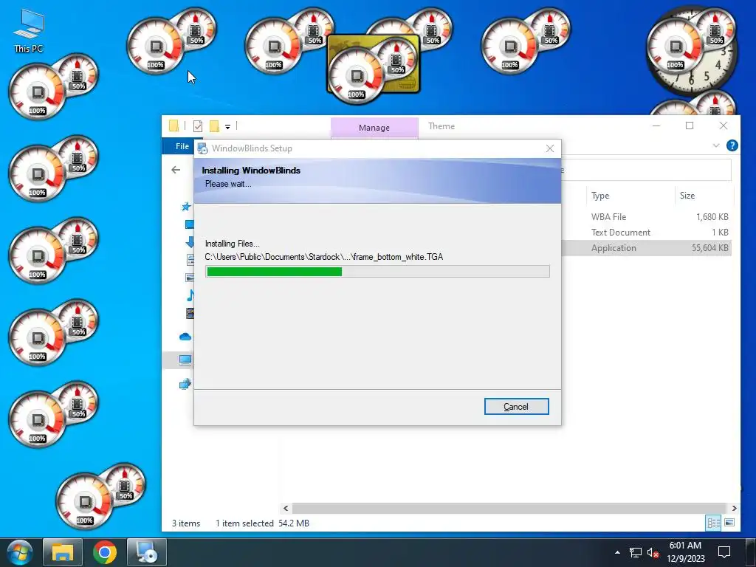Click the 'Installing WindowBlinds' header text

coord(251,171)
